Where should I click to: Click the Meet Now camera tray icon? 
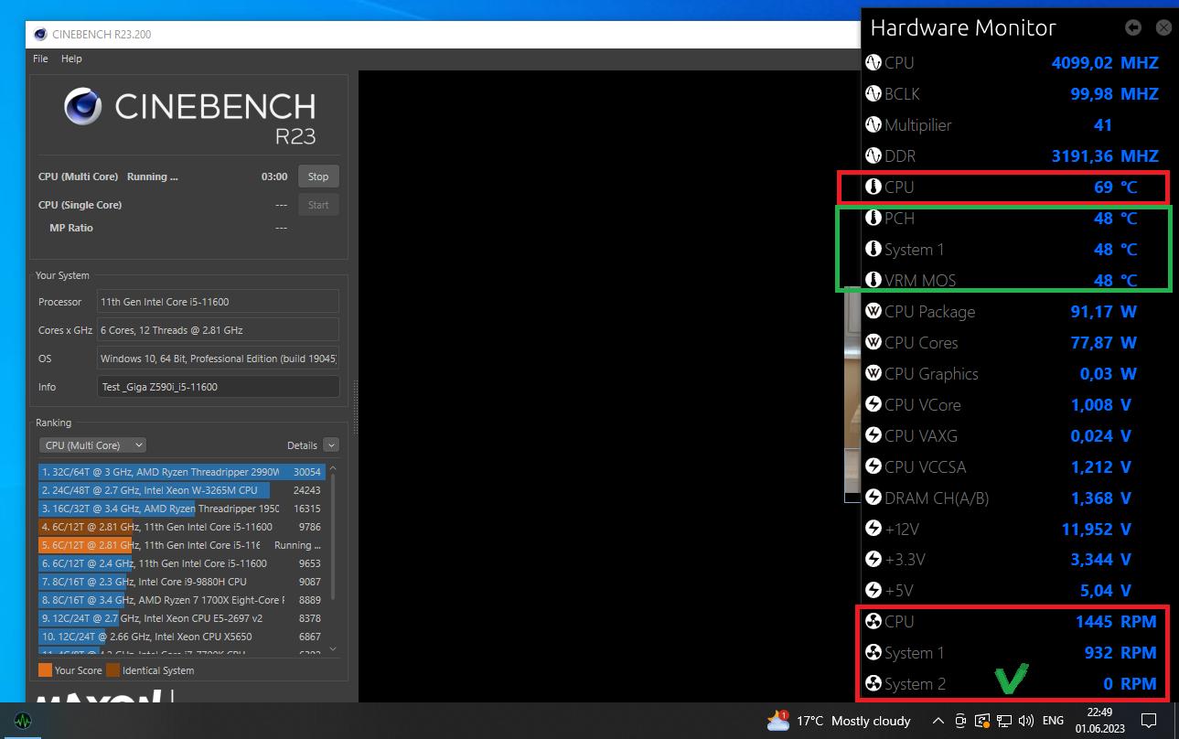[961, 721]
